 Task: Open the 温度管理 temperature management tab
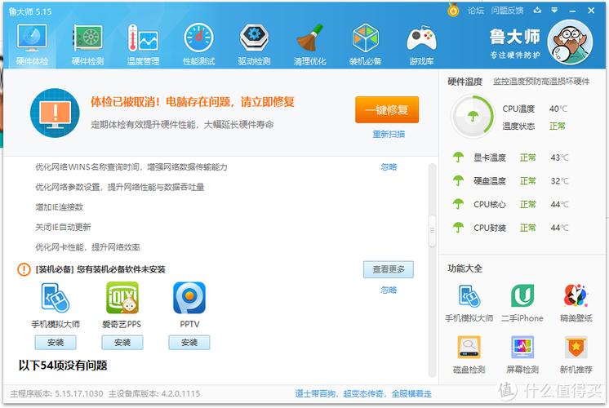coord(143,44)
